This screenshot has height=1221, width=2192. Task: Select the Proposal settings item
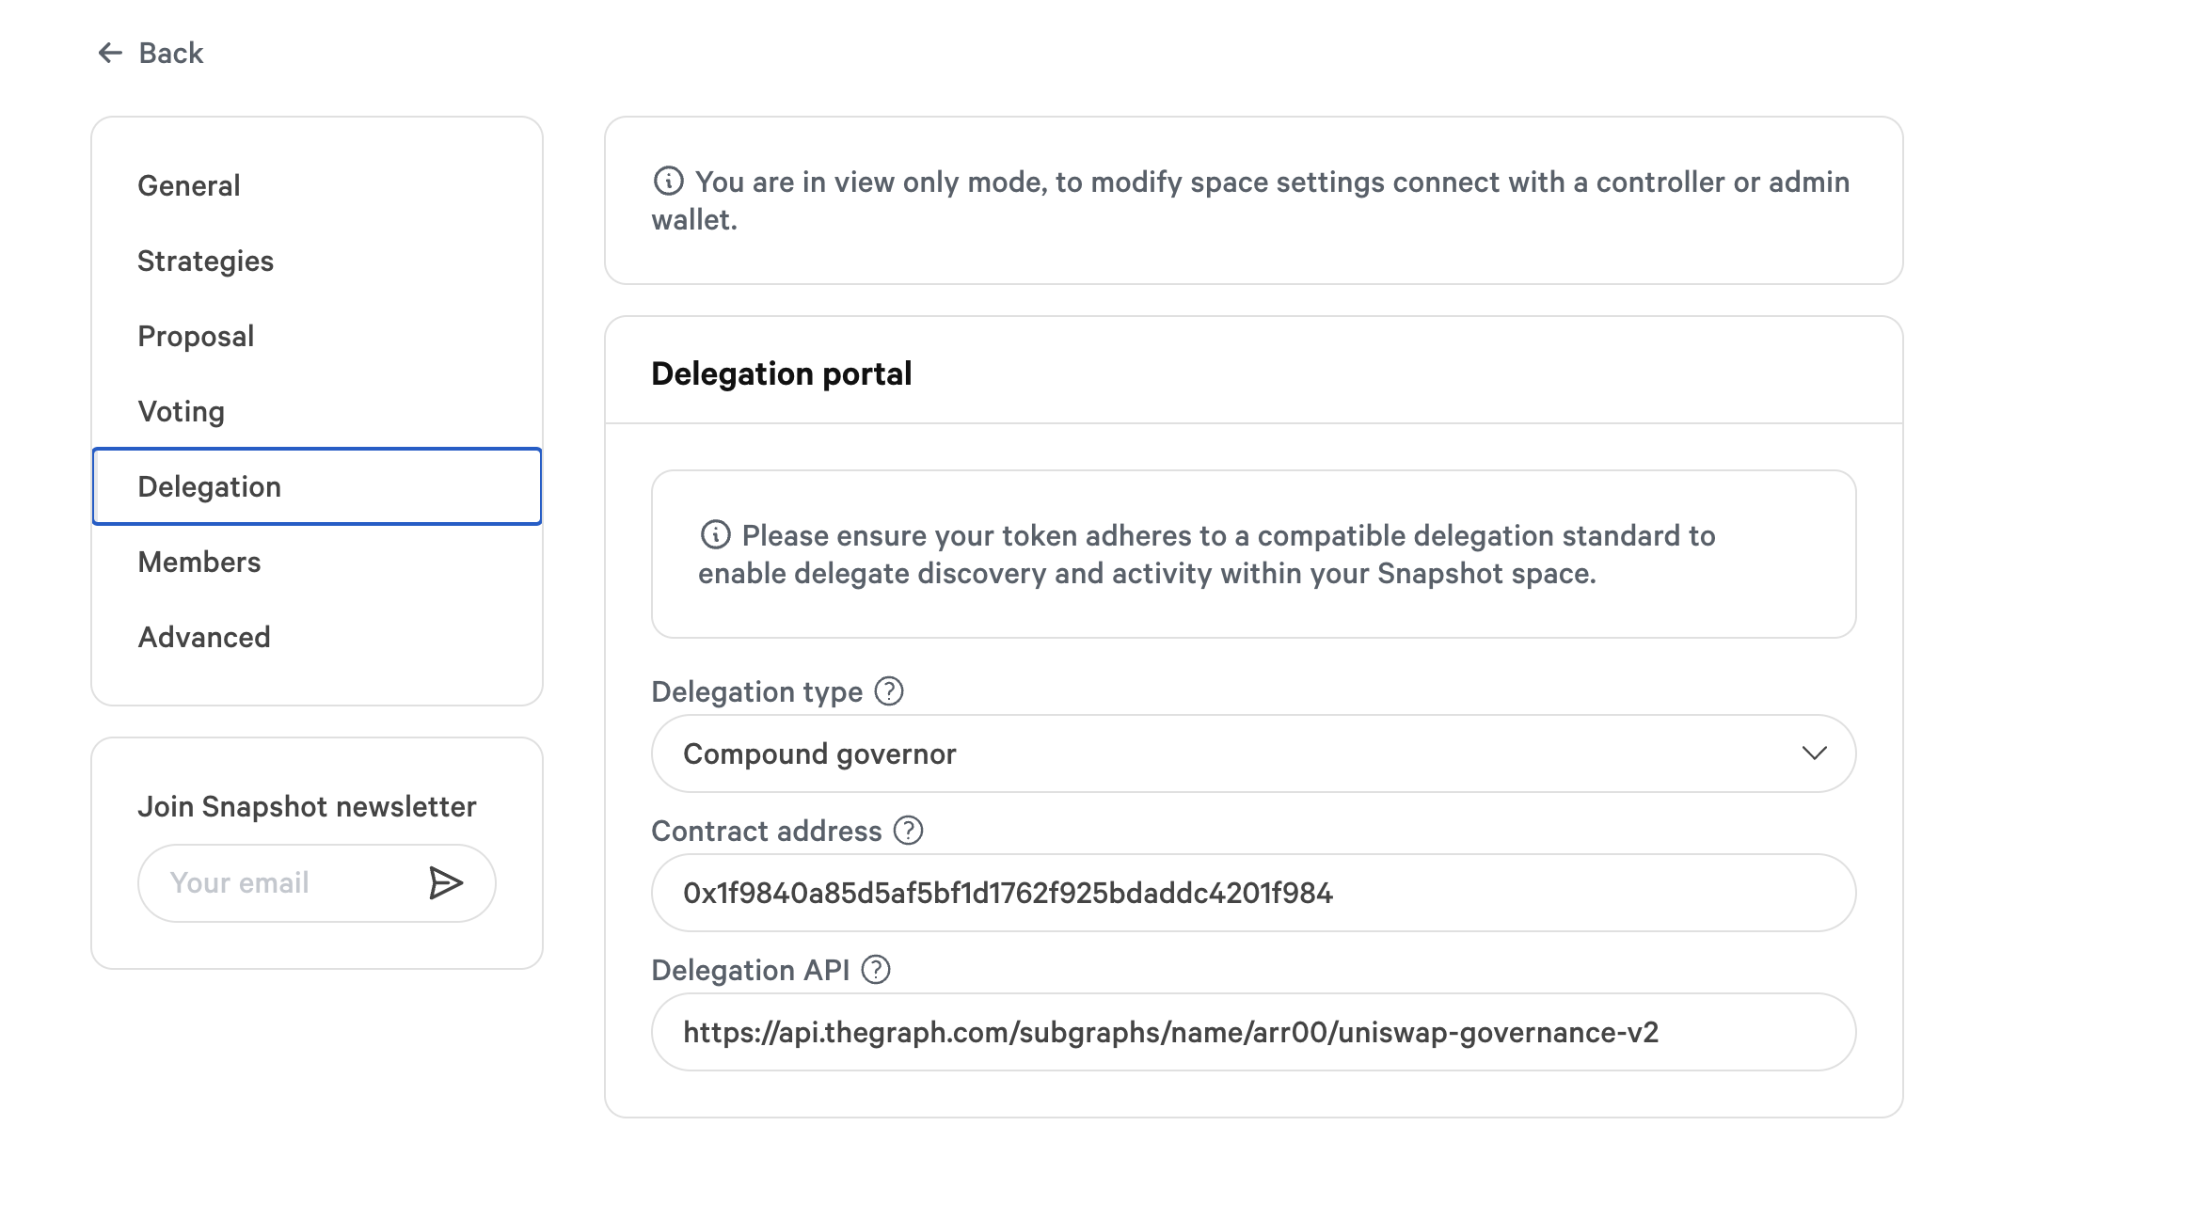click(x=196, y=336)
